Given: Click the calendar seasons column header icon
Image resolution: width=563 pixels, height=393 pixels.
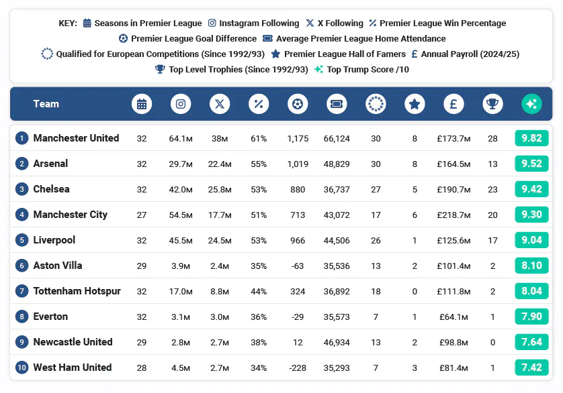Looking at the screenshot, I should click(x=142, y=104).
